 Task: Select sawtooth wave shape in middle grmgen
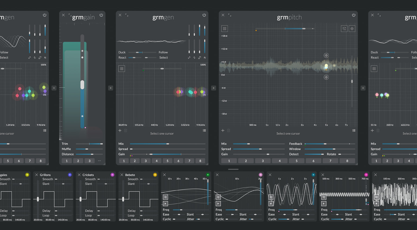pyautogui.click(x=194, y=58)
